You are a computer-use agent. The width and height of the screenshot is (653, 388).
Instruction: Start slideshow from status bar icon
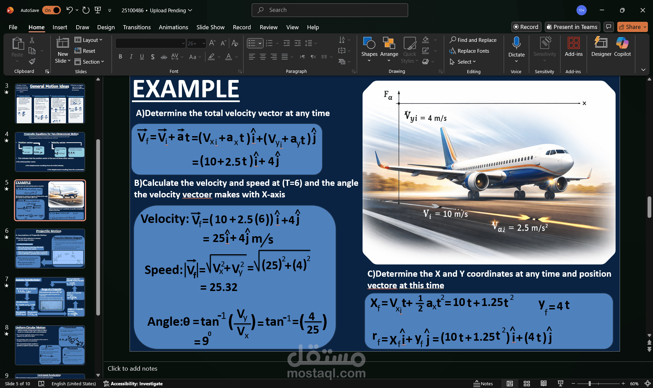(x=560, y=384)
